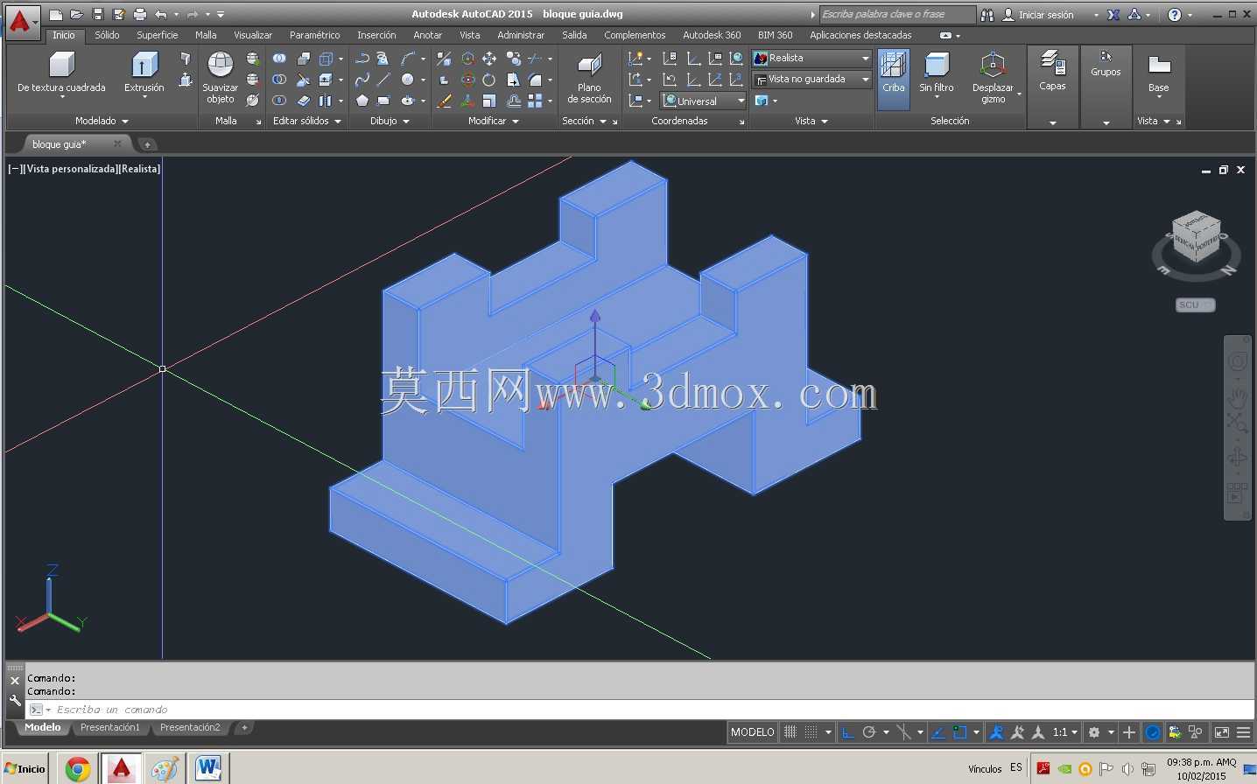Click the new drawing tab plus button
1257x784 pixels.
coord(147,144)
